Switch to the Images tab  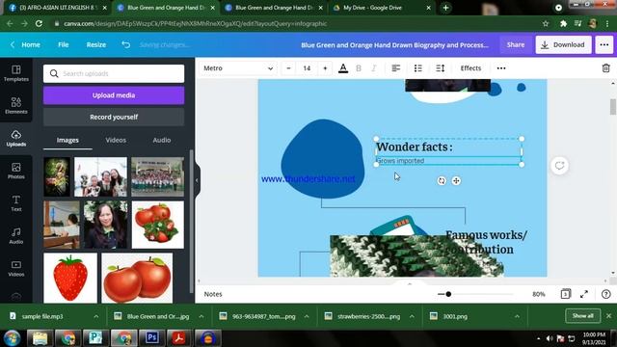67,140
